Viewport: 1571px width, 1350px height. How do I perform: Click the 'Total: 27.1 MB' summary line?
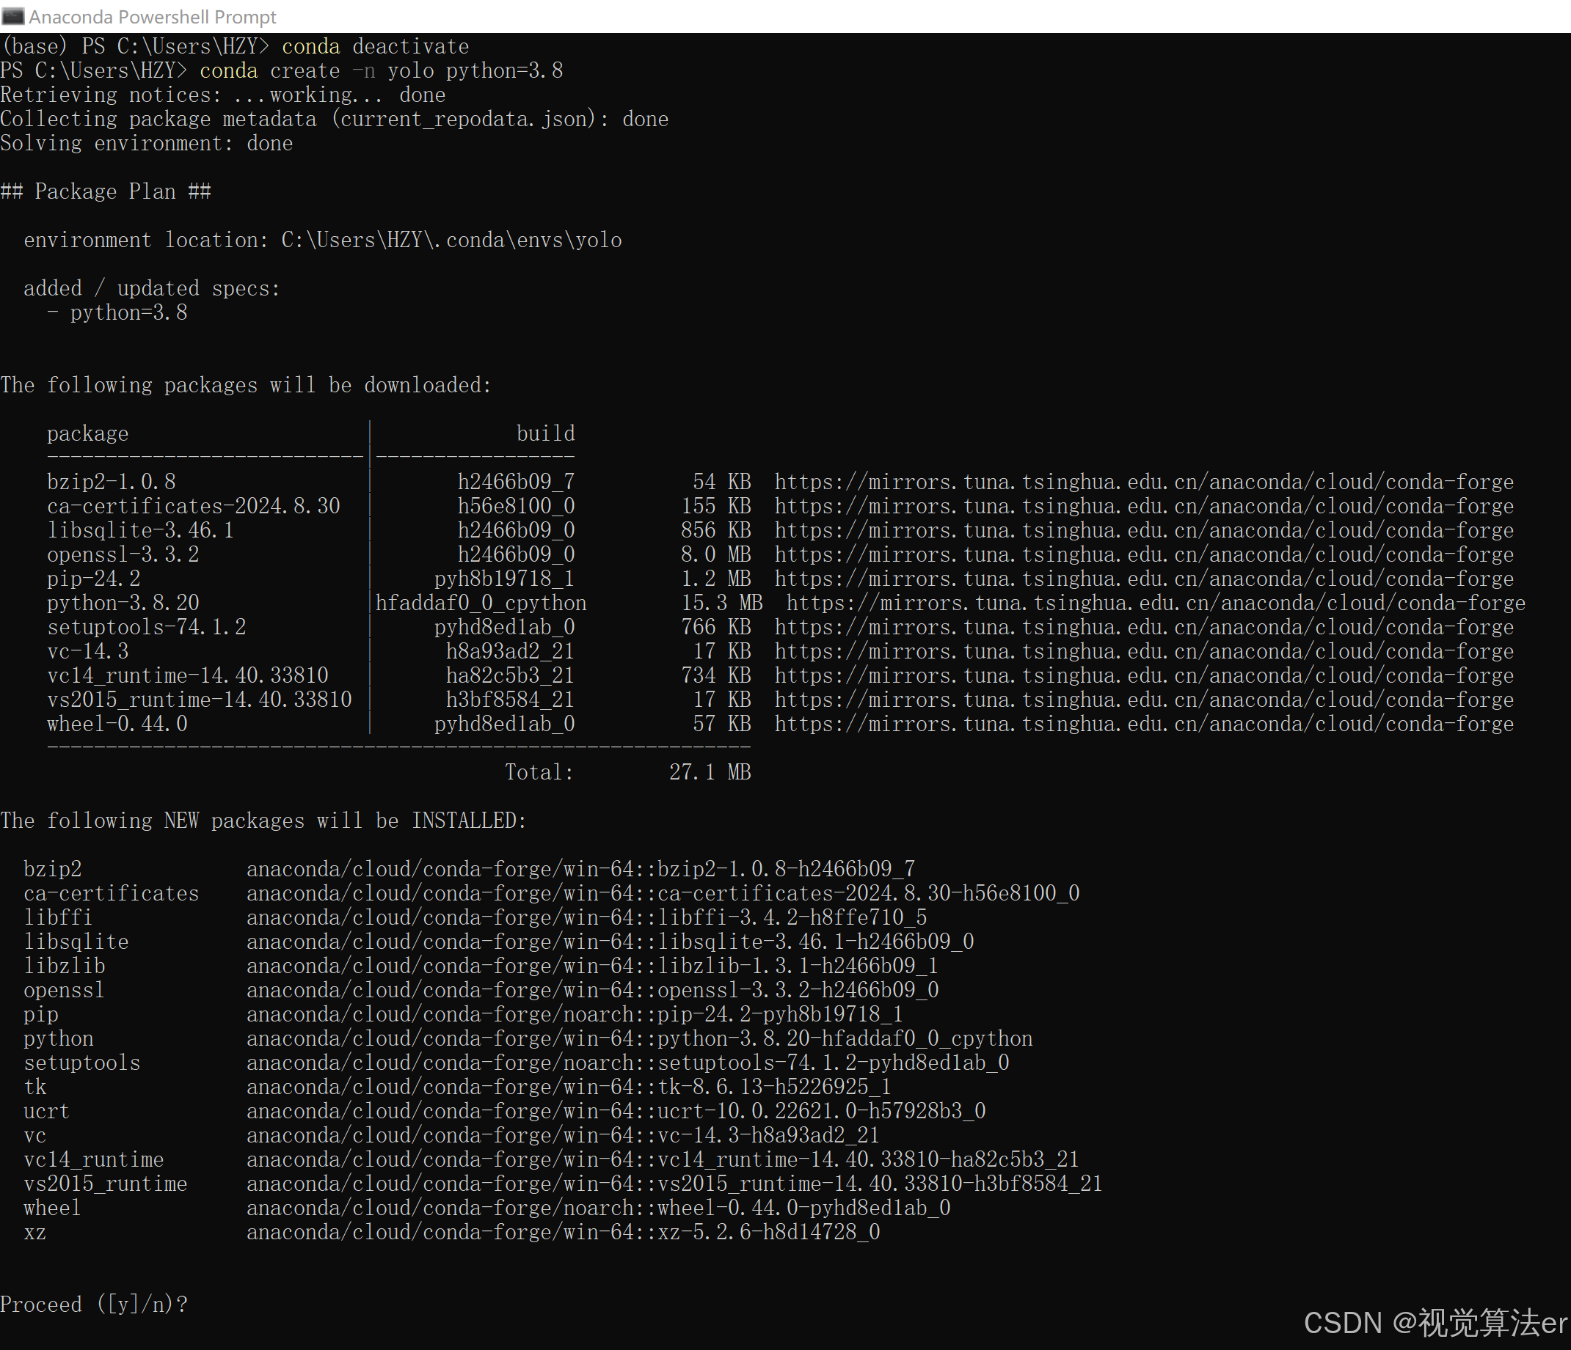point(627,772)
